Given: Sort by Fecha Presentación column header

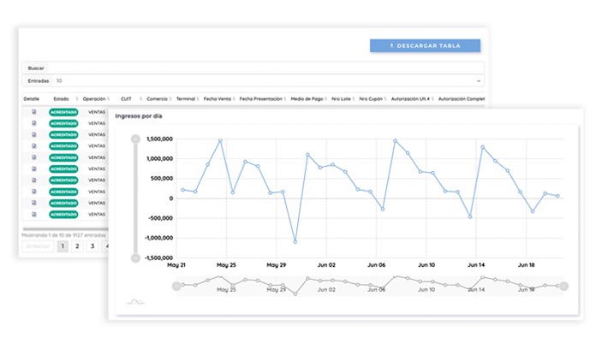Looking at the screenshot, I should [261, 99].
